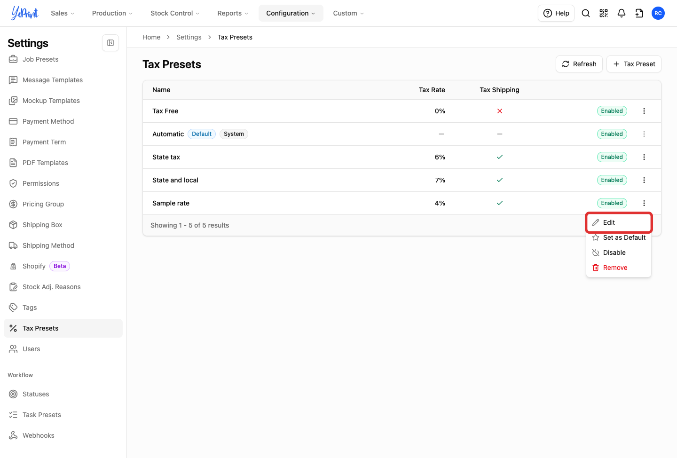Screen dimensions: 677x458
Task: Open the Help button
Action: 556,13
